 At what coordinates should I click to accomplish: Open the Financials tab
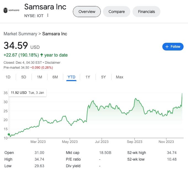pyautogui.click(x=146, y=12)
